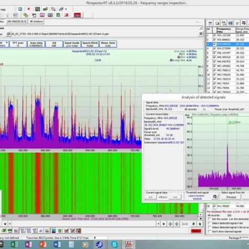Click first green icon in bottom toolbar
The height and width of the screenshot is (249, 249).
click(x=3, y=231)
